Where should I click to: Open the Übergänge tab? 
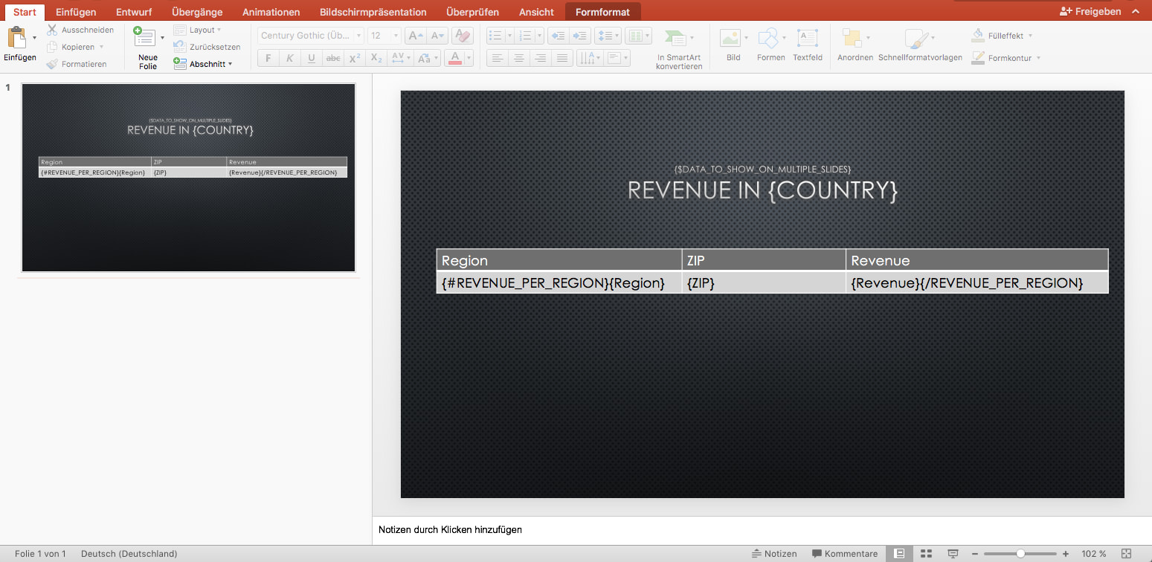[x=197, y=12]
